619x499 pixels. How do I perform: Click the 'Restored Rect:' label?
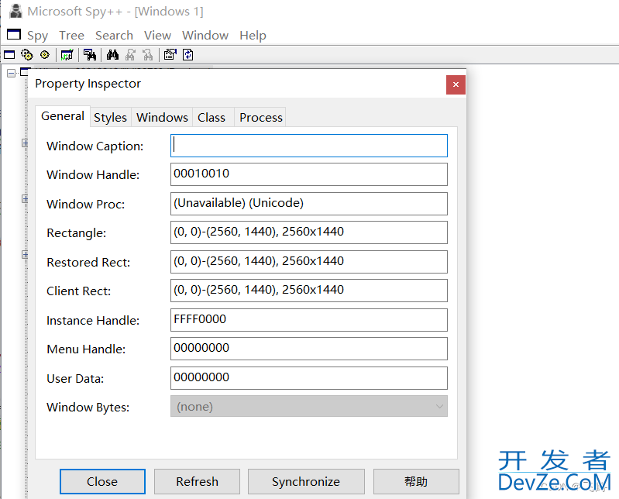(88, 262)
